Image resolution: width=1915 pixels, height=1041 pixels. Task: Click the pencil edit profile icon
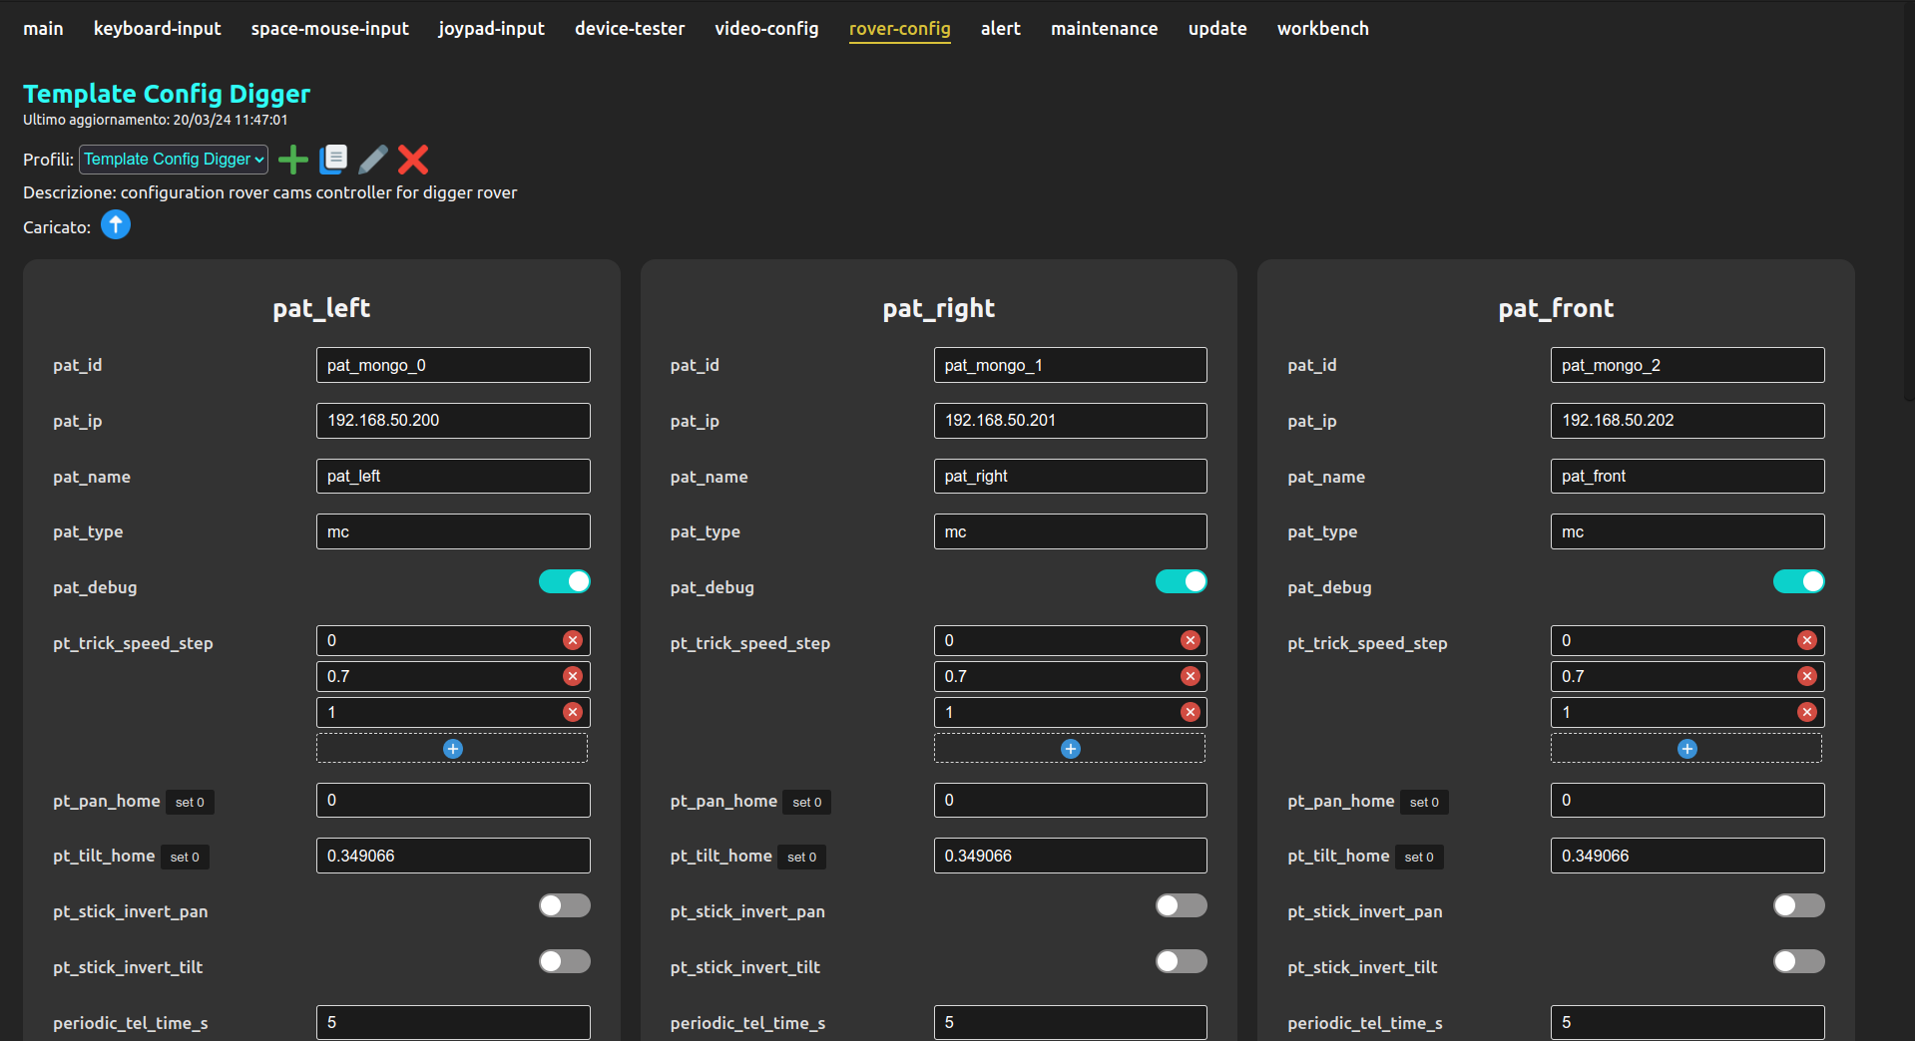click(372, 160)
